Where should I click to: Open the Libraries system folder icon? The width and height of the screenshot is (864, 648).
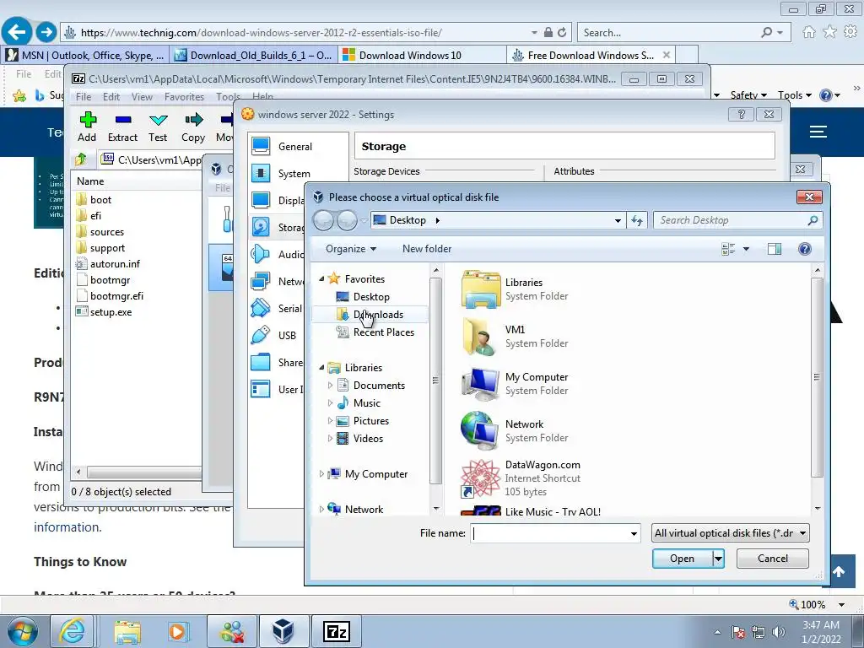point(480,289)
